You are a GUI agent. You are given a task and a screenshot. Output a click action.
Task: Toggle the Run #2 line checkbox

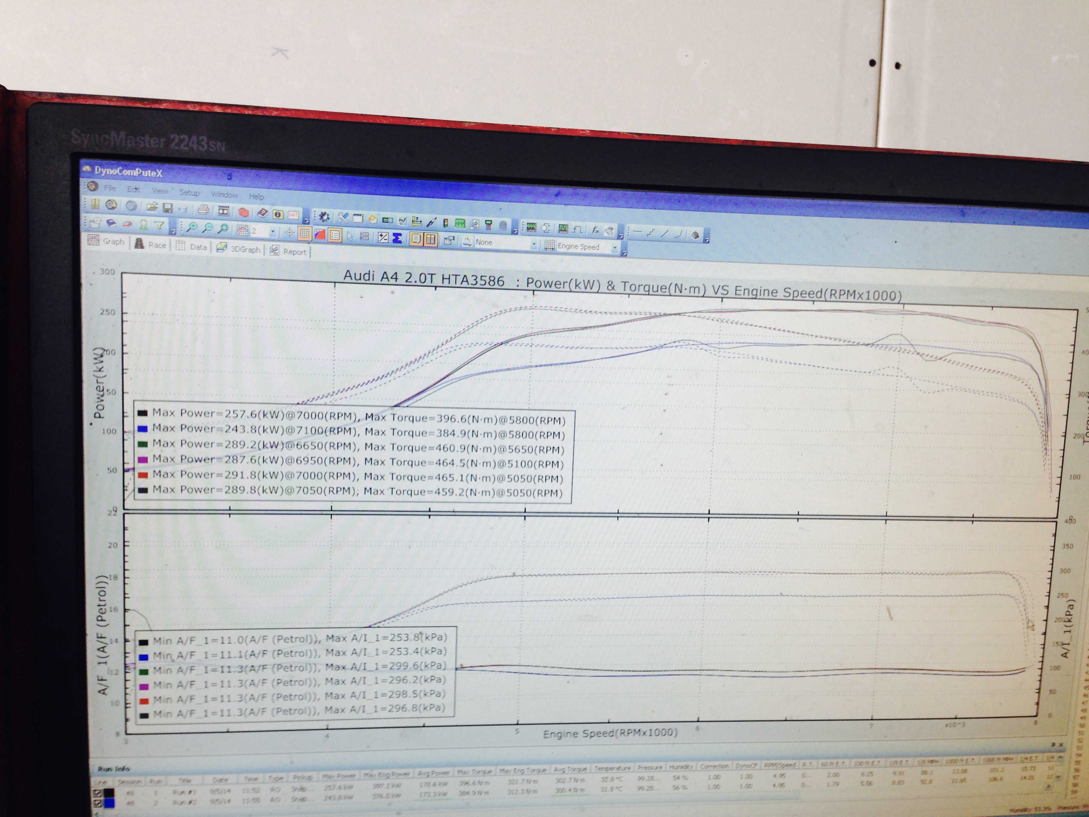(x=97, y=803)
